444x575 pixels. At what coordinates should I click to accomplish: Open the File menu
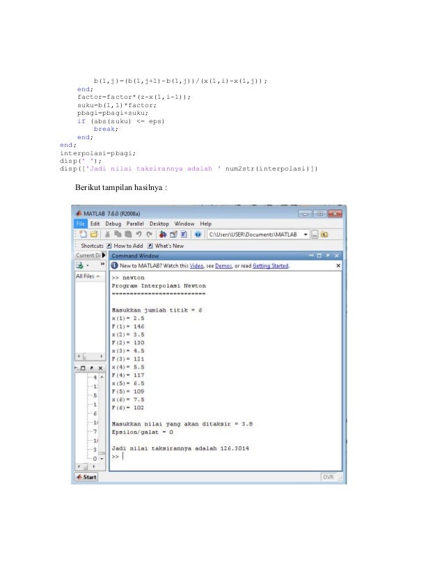(x=81, y=223)
